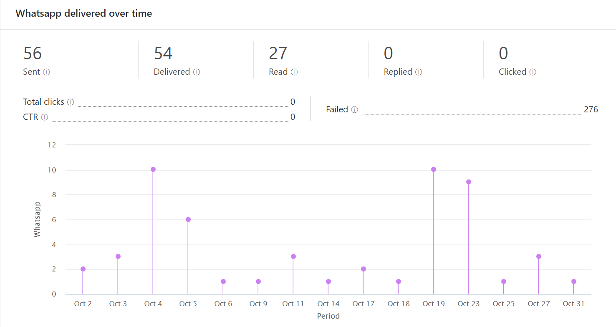This screenshot has height=327, width=616.
Task: Select the Oct 19 peak data point
Action: [x=434, y=169]
